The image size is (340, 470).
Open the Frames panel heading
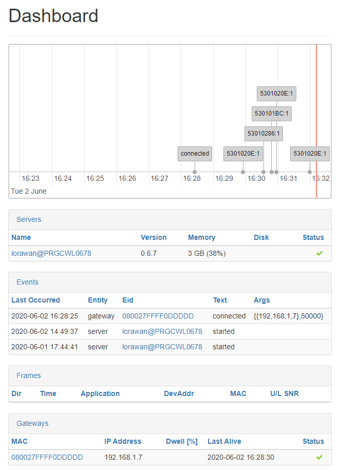pos(28,376)
